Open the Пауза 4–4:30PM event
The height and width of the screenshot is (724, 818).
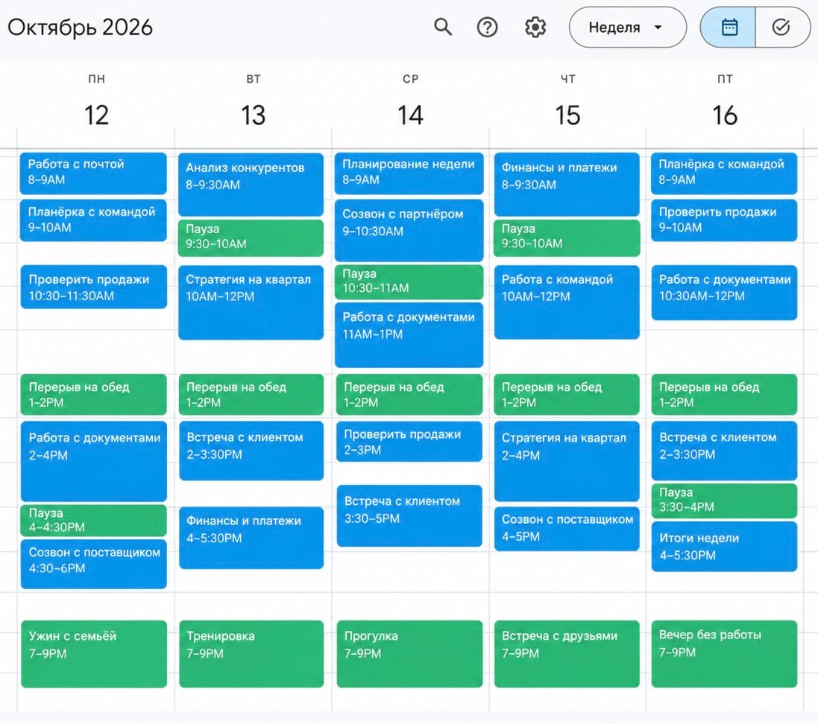coord(94,520)
